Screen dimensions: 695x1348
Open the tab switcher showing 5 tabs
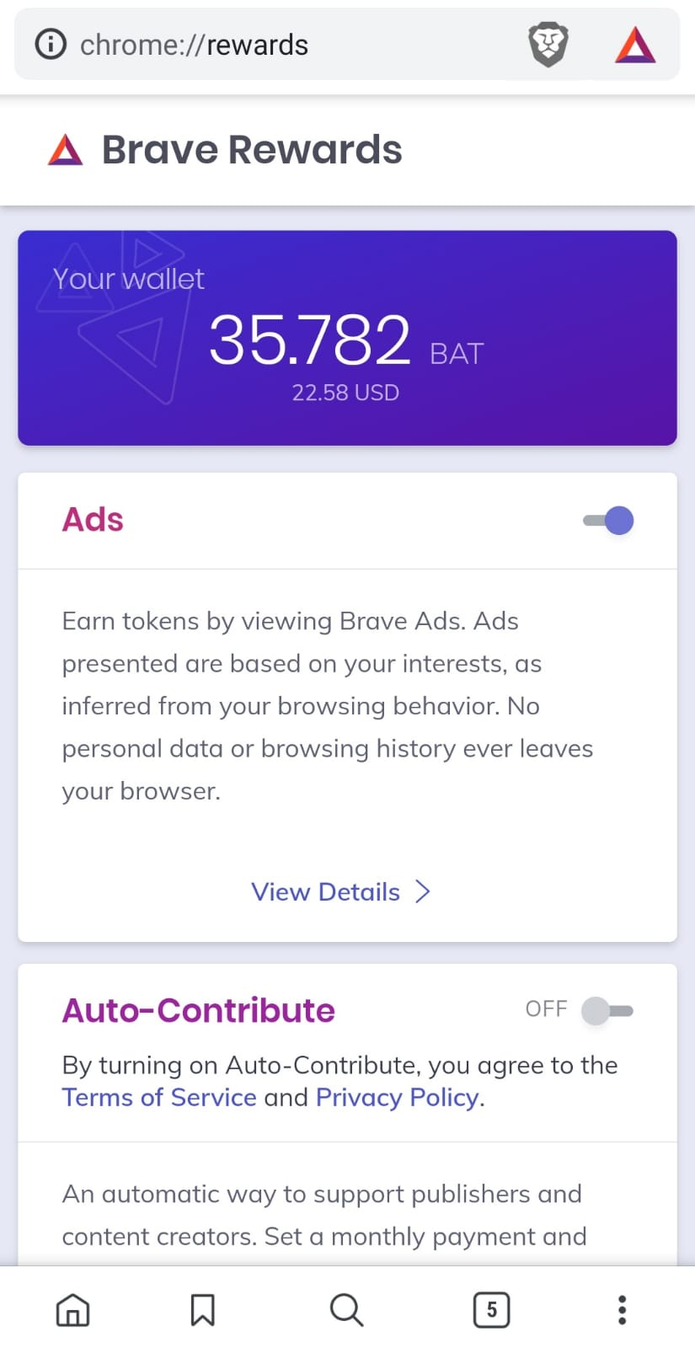(x=492, y=1309)
